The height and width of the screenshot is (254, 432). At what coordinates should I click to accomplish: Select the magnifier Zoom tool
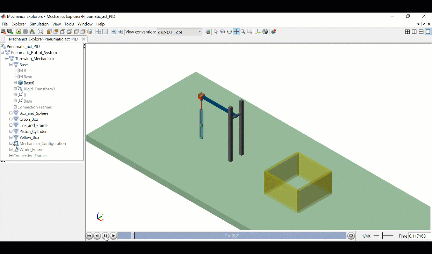(x=243, y=32)
